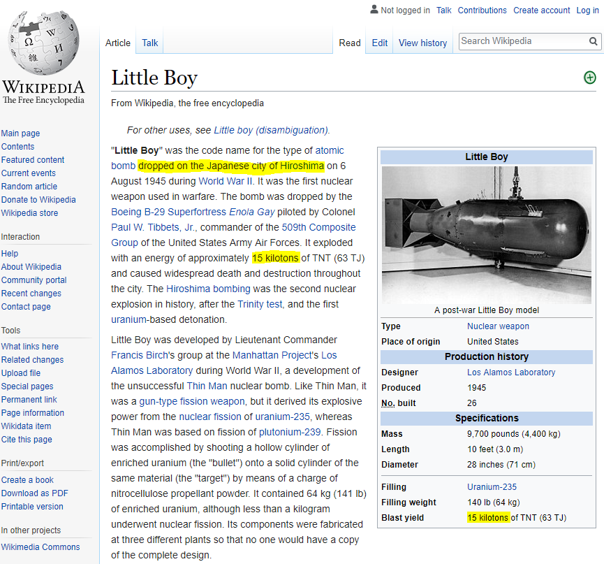This screenshot has height=564, width=604.
Task: Open the Edit tab
Action: pyautogui.click(x=379, y=43)
